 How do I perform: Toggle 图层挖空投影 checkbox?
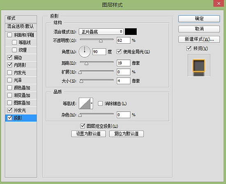(x=83, y=126)
